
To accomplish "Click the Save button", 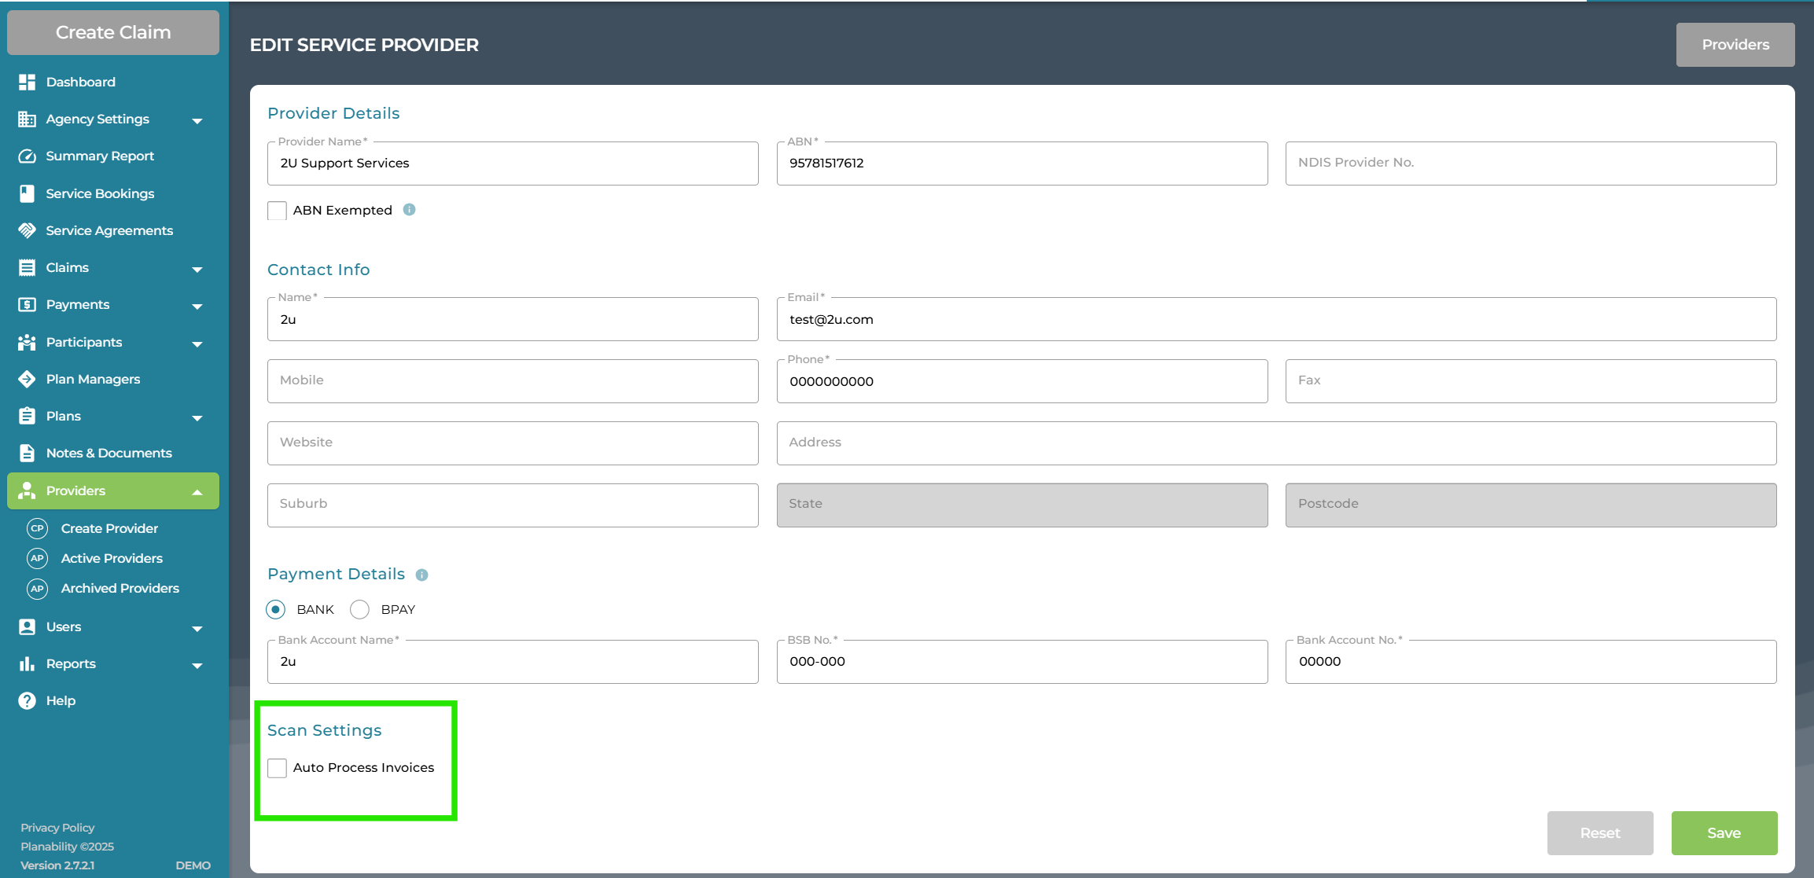I will (1724, 833).
